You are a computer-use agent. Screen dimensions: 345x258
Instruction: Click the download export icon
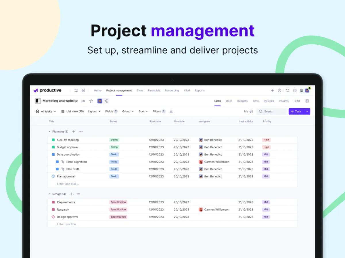point(171,112)
